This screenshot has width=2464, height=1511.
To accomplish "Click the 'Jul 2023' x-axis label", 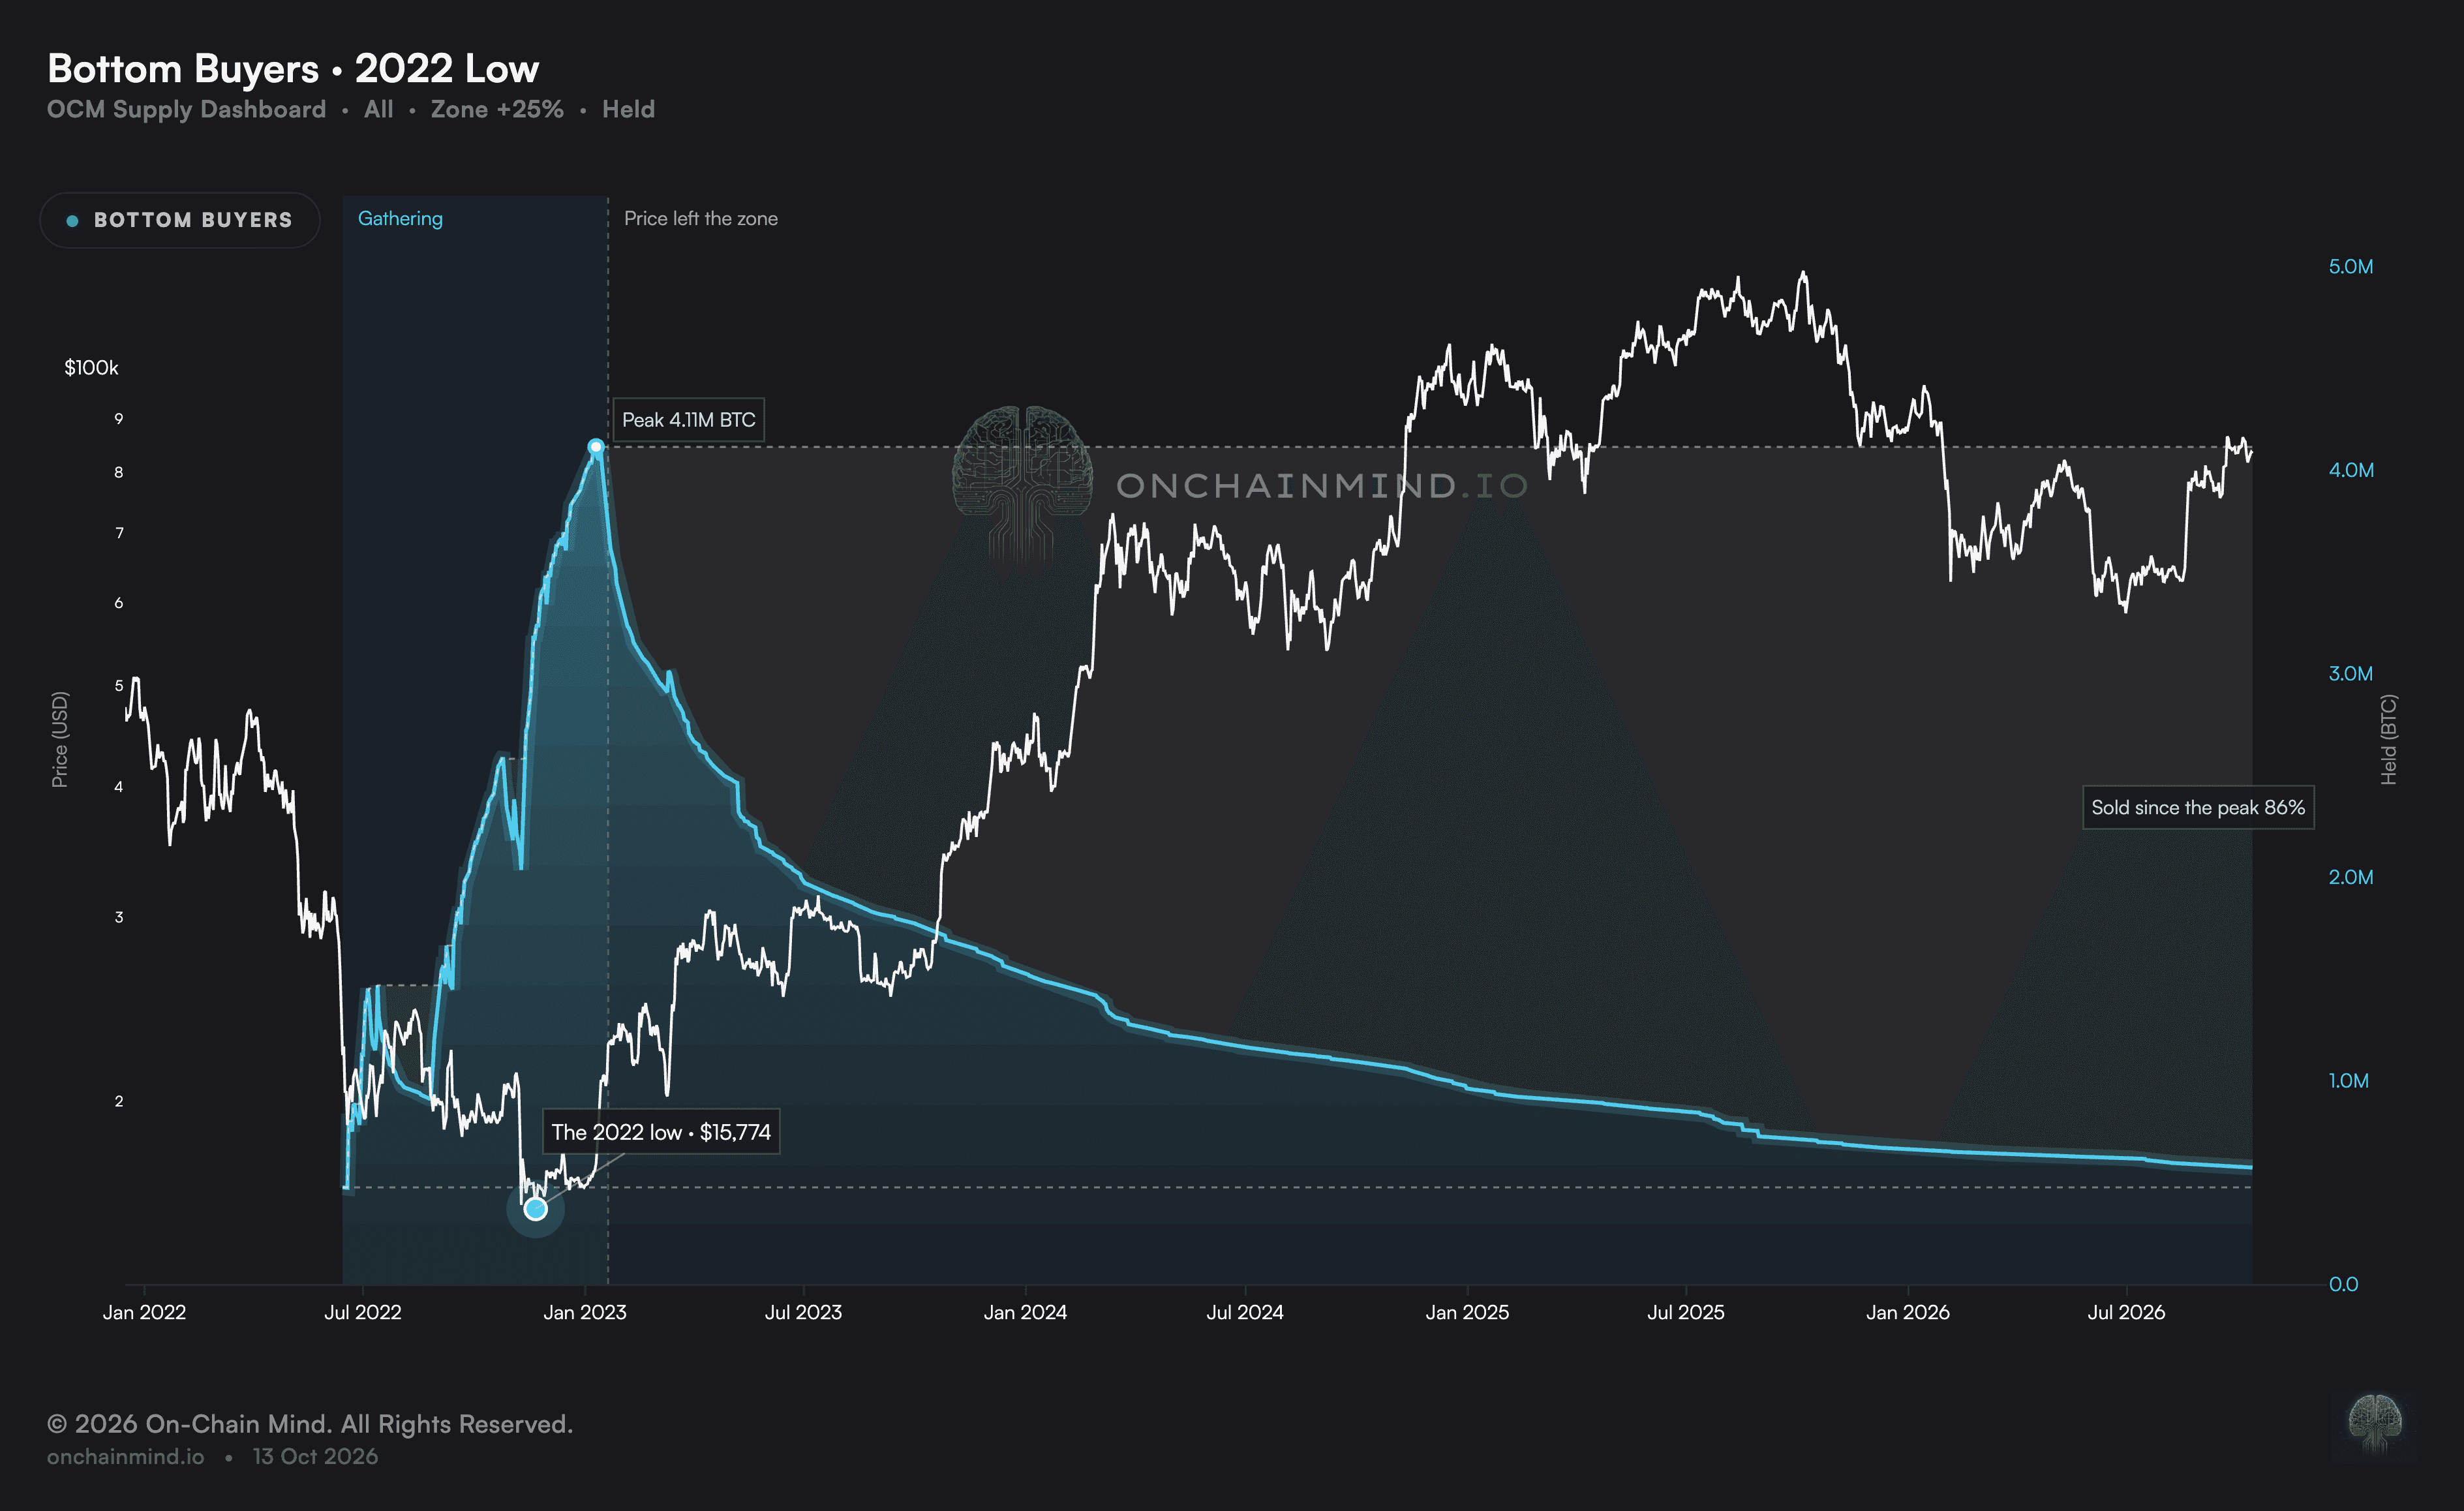I will pos(803,1312).
